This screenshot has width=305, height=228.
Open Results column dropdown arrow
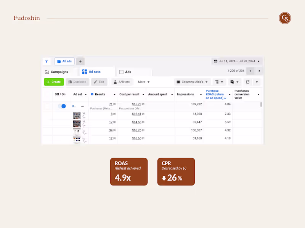pyautogui.click(x=114, y=94)
